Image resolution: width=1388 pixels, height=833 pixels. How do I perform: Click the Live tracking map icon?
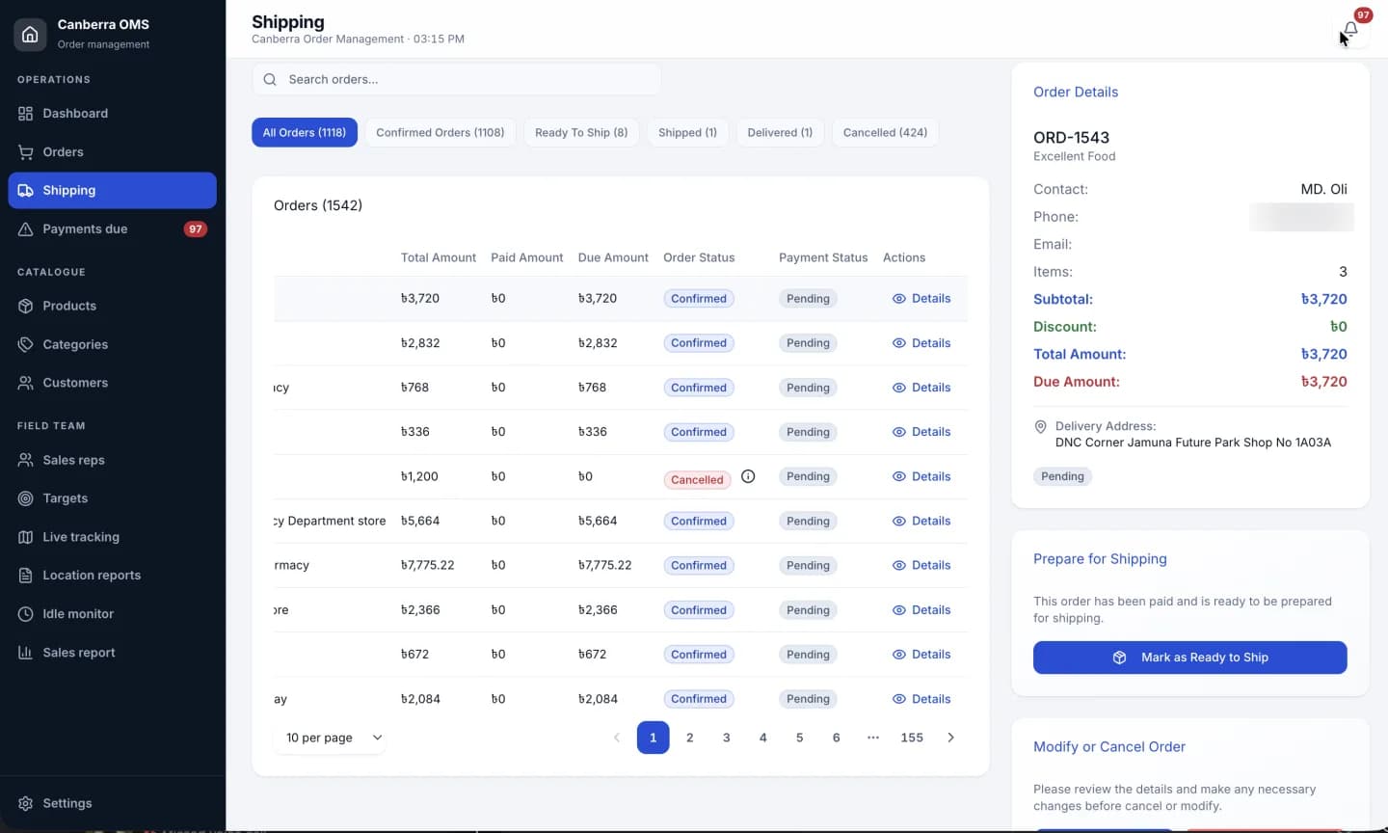(26, 537)
